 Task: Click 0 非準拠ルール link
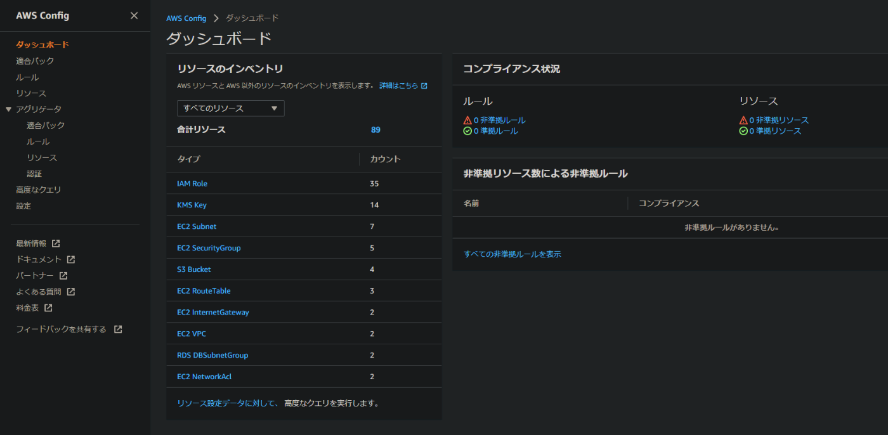point(500,120)
